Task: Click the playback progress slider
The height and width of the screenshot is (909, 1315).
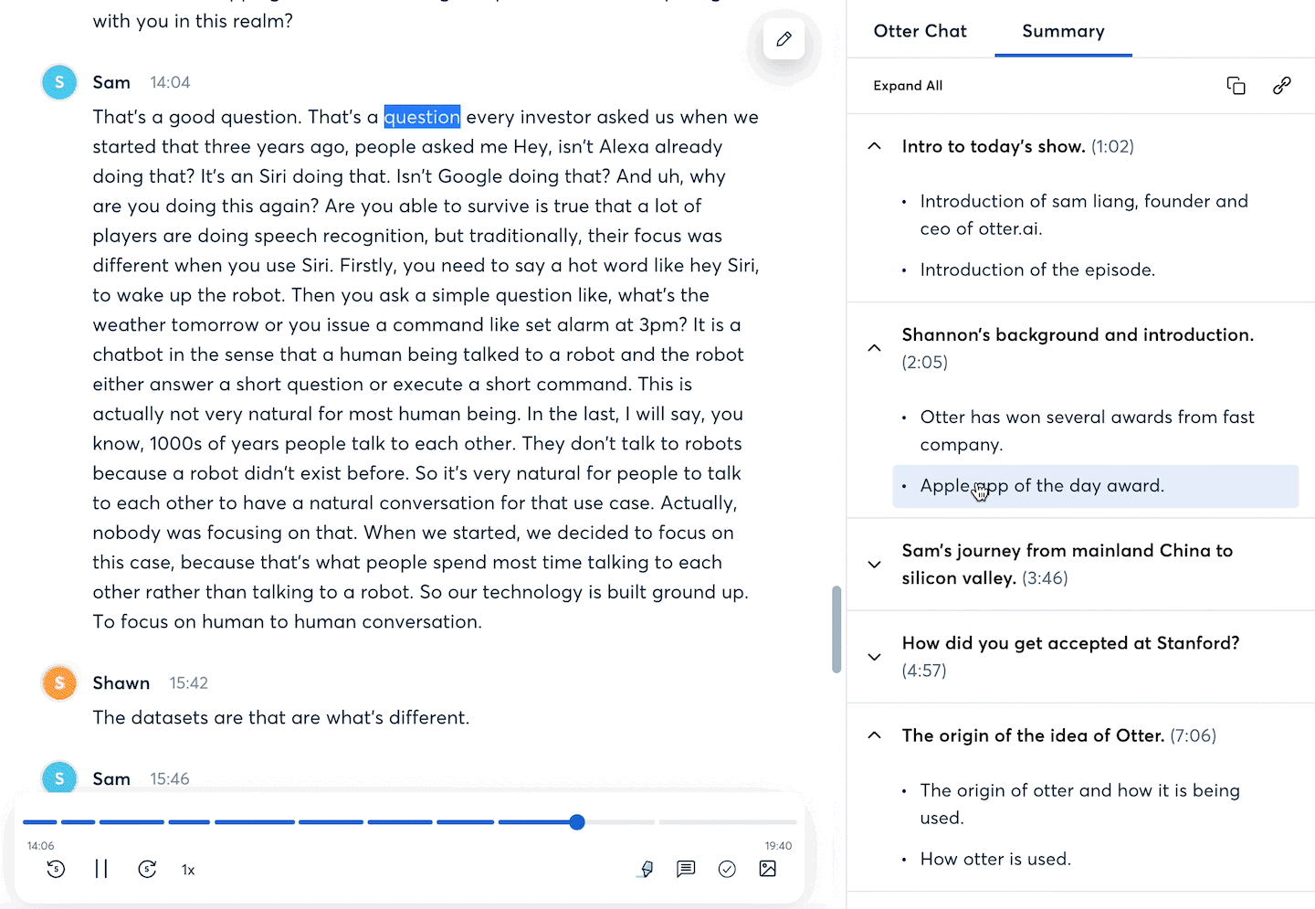Action: pyautogui.click(x=576, y=822)
